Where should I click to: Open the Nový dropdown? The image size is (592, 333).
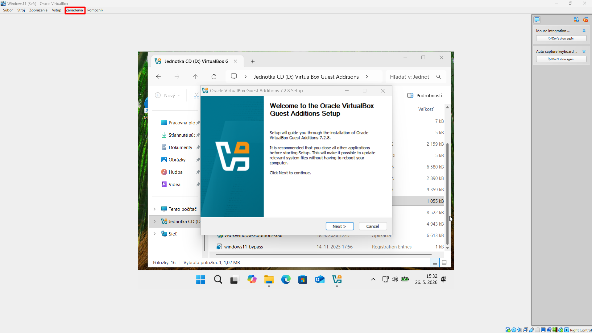[x=168, y=95]
